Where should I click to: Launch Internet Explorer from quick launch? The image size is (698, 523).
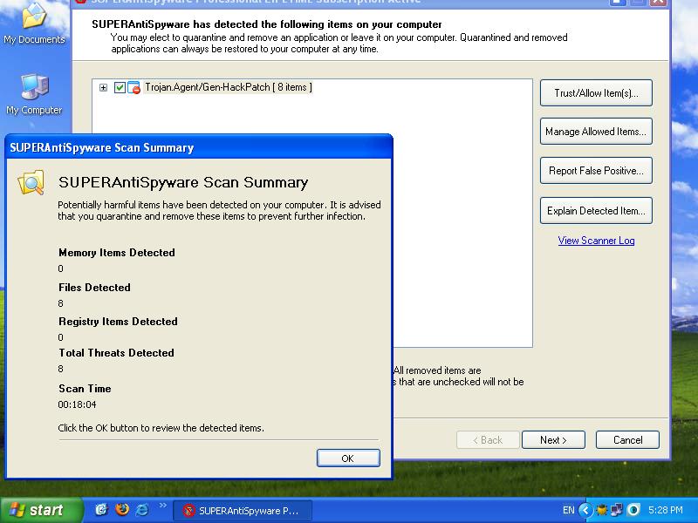coord(142,510)
